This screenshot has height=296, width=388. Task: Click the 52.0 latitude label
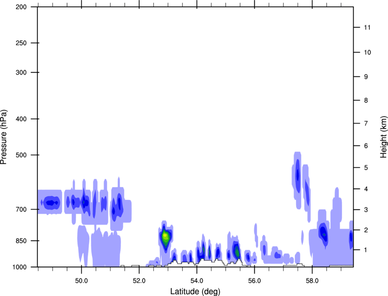tap(139, 281)
